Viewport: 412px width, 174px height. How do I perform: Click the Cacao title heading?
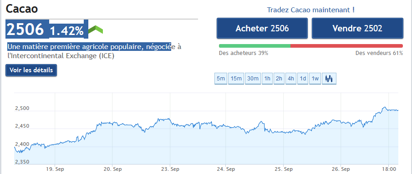(x=22, y=9)
